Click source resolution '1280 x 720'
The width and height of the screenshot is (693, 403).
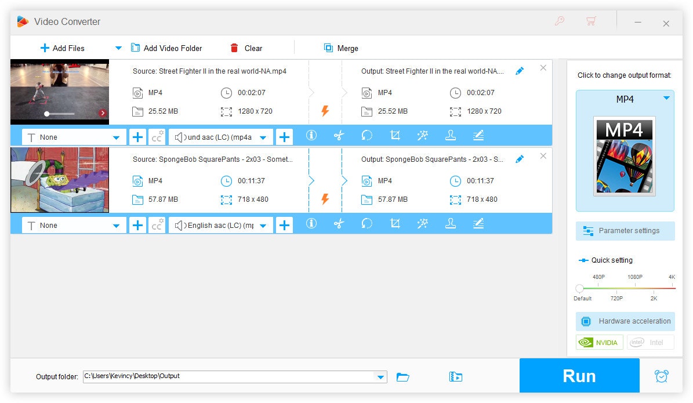tap(255, 111)
